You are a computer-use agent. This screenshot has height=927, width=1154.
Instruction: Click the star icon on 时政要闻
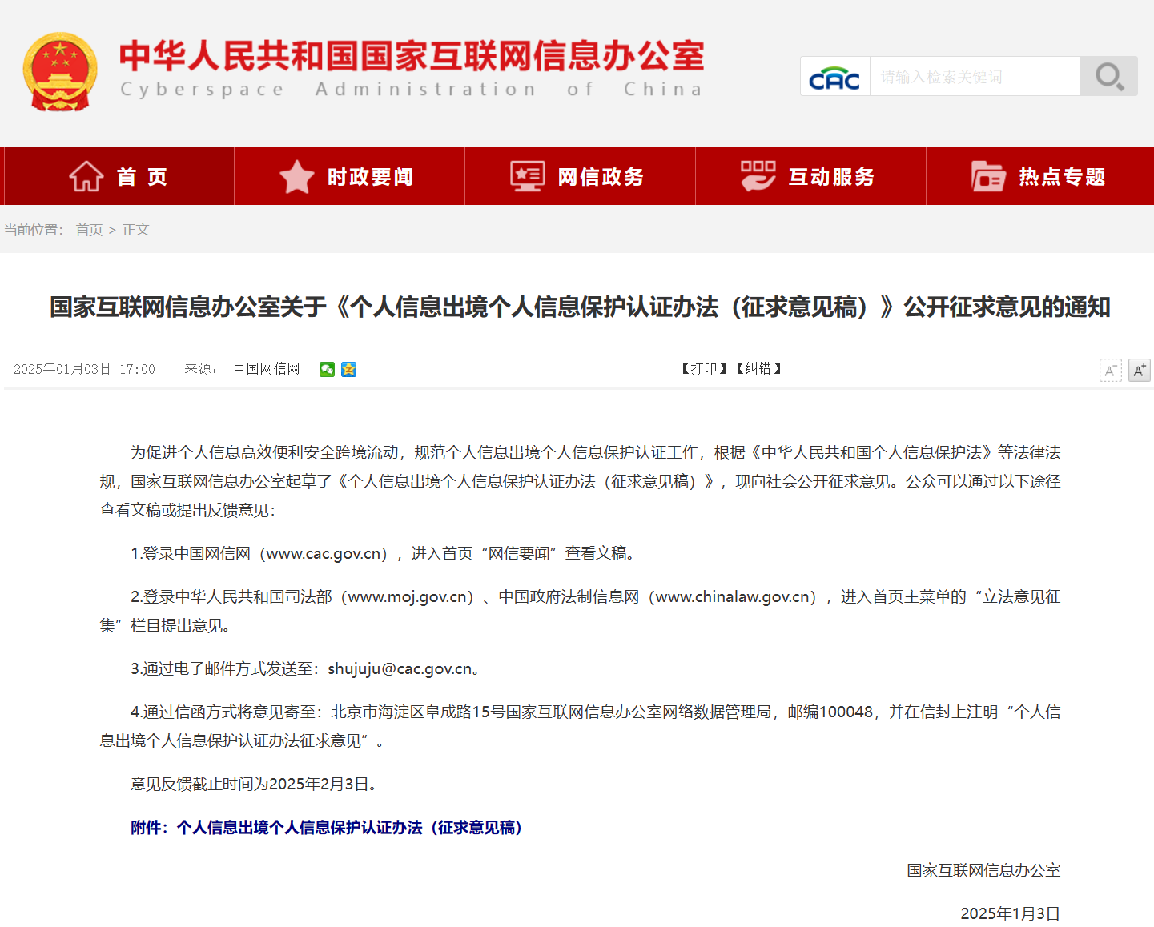(296, 176)
